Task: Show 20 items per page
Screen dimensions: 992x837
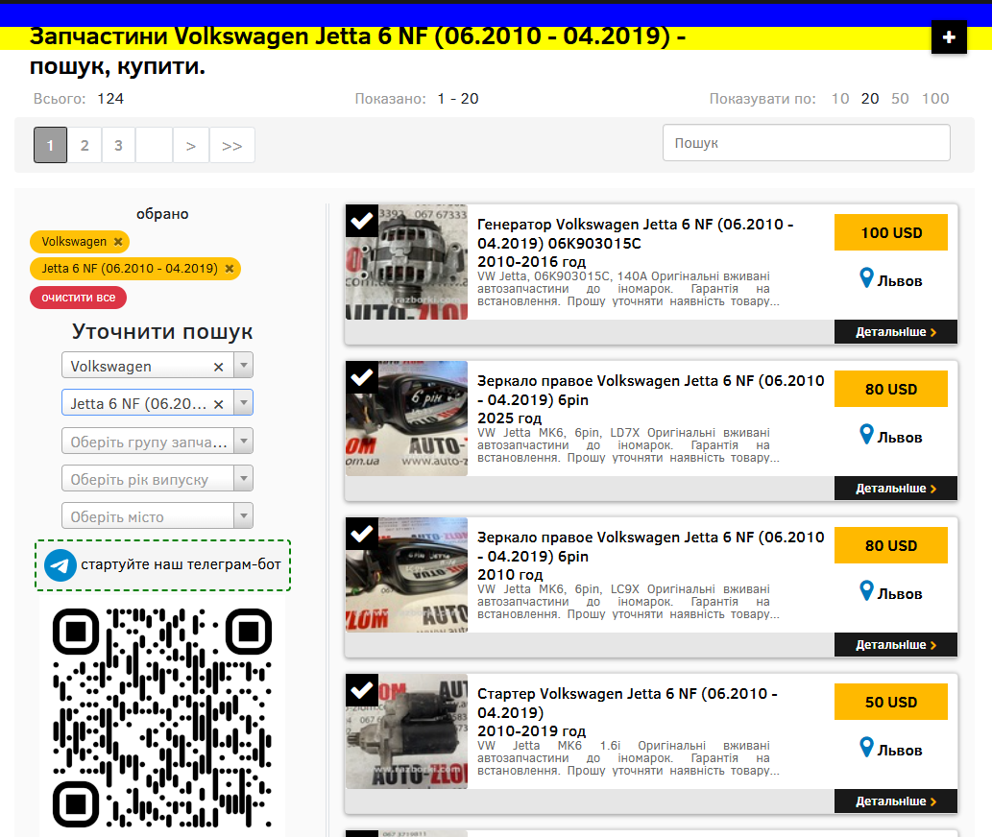Action: pyautogui.click(x=870, y=99)
